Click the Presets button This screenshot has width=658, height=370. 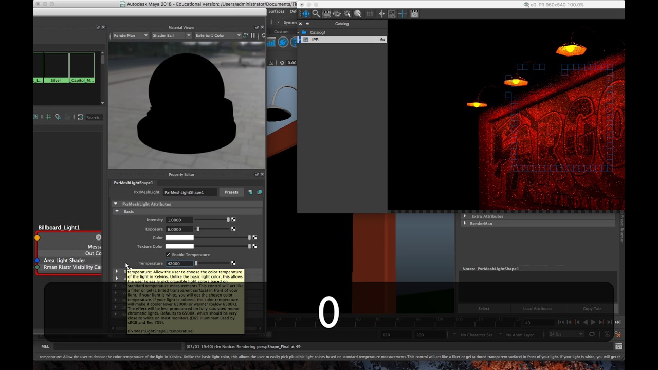click(x=231, y=192)
